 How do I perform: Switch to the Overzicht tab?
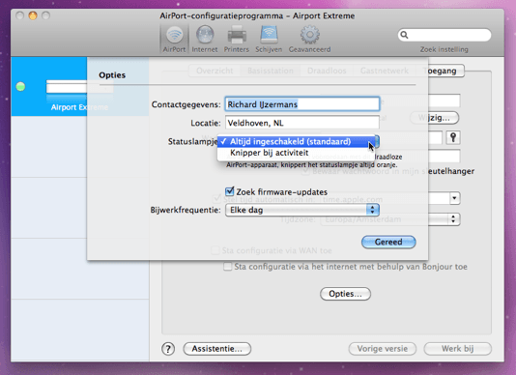(215, 71)
